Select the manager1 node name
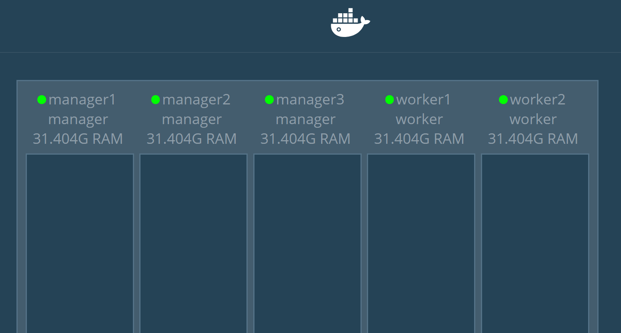The image size is (621, 333). click(x=82, y=100)
